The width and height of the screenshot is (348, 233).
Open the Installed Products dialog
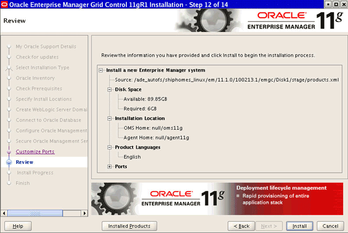(129, 226)
